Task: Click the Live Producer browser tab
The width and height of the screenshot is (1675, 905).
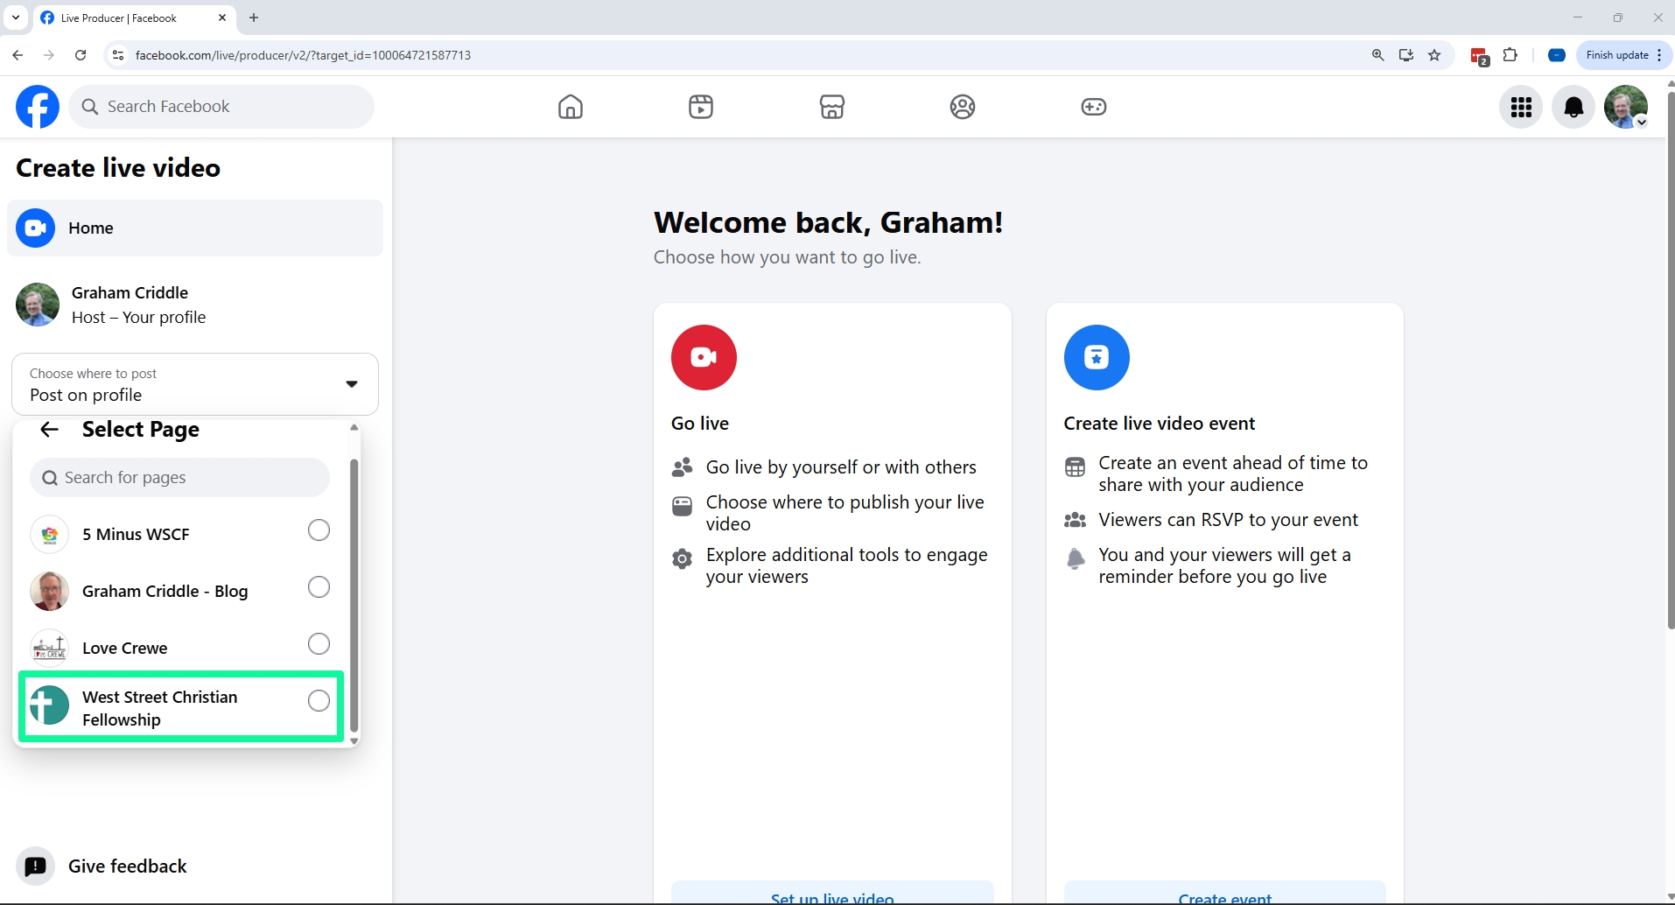Action: (x=133, y=18)
